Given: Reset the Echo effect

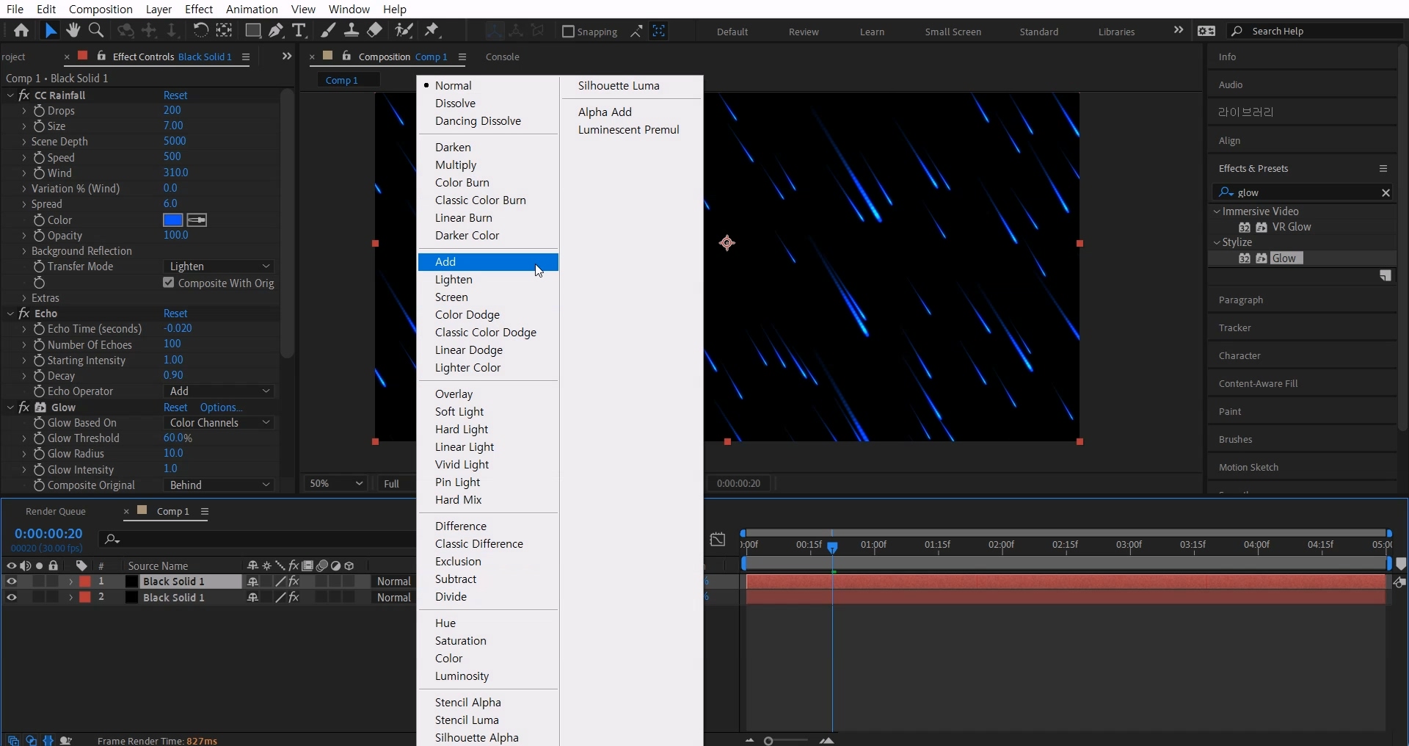Looking at the screenshot, I should [175, 314].
